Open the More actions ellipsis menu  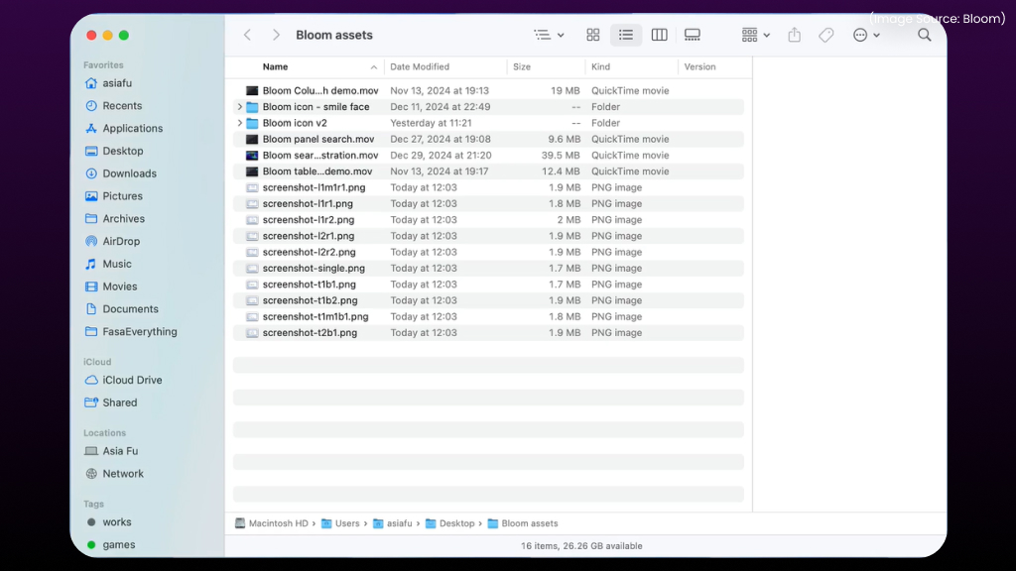(866, 35)
